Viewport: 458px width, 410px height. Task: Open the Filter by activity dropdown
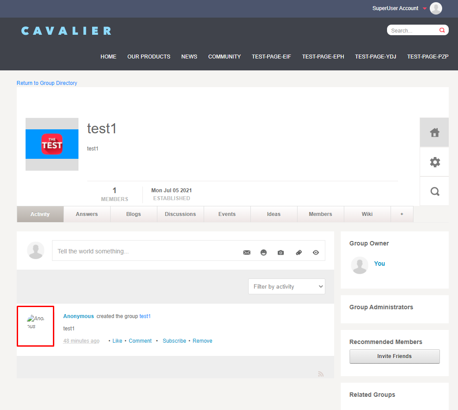tap(287, 286)
